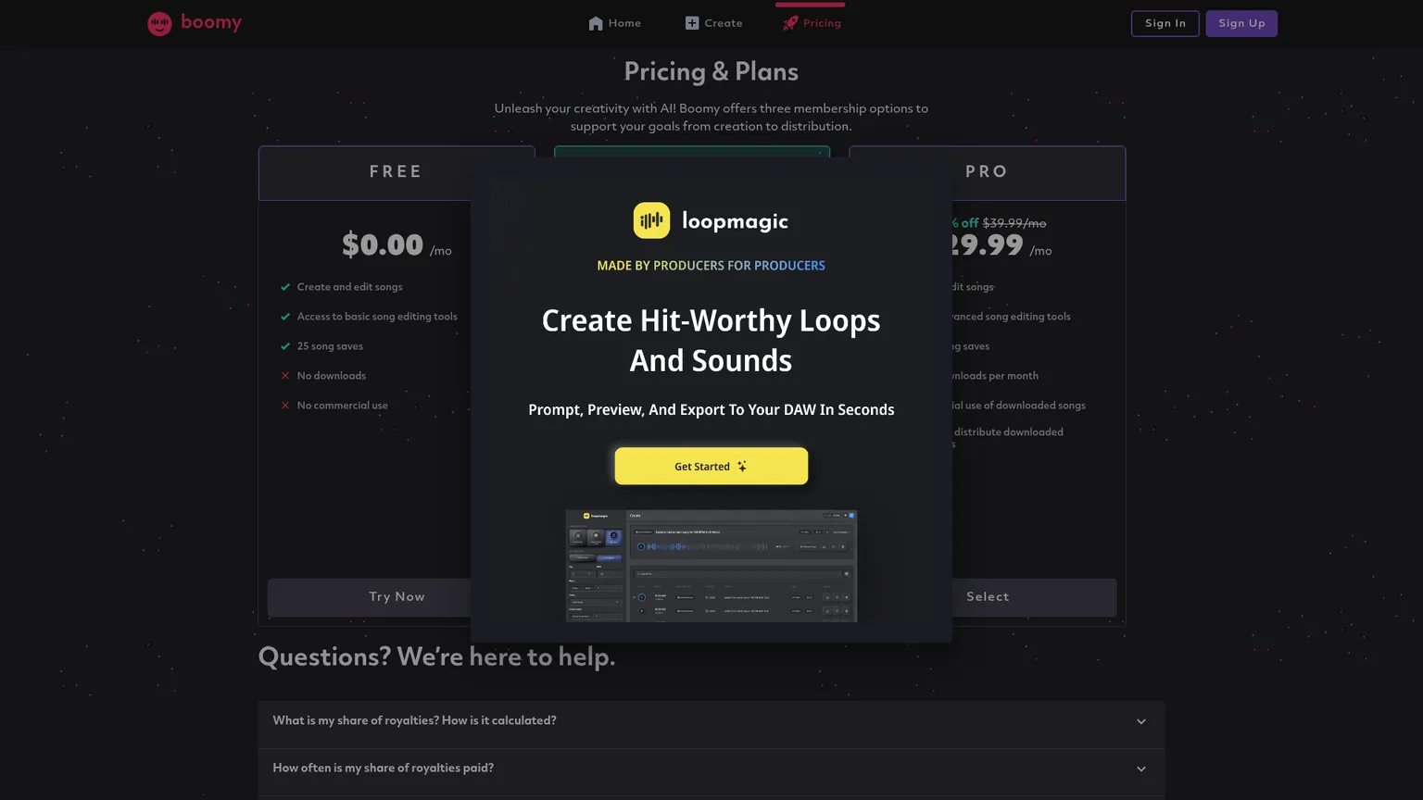Click the '25 song saves' feature text
This screenshot has height=800, width=1423.
pyautogui.click(x=330, y=346)
